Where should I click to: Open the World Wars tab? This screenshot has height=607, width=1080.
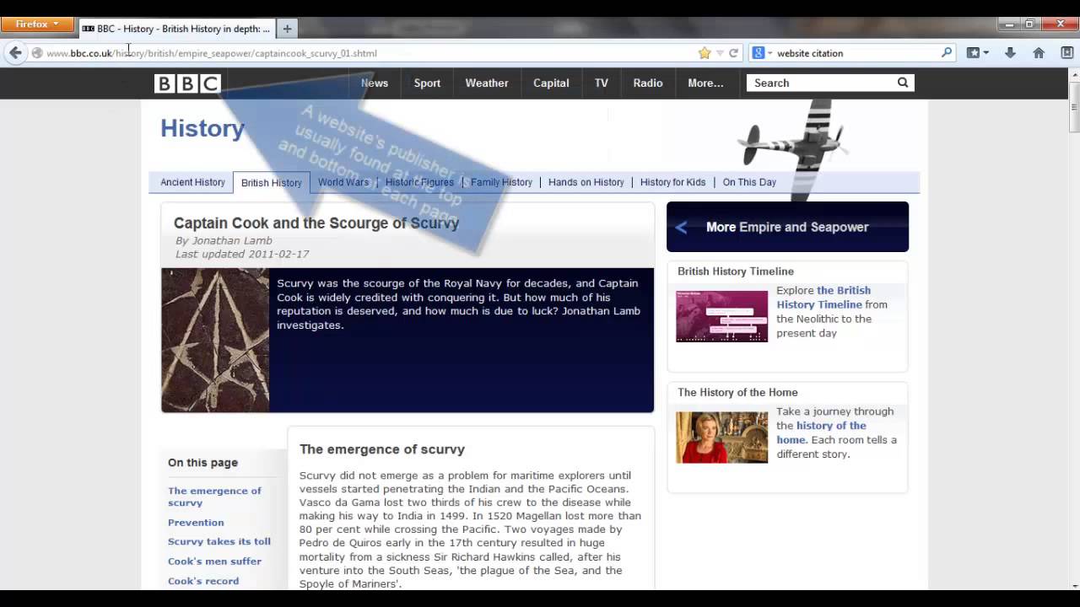pyautogui.click(x=343, y=182)
